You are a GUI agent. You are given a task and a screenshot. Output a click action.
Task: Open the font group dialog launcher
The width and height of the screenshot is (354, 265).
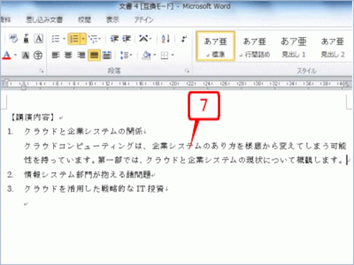[41, 71]
